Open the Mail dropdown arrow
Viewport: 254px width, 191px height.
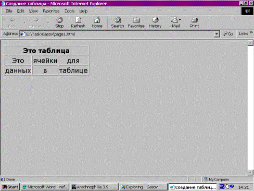(180, 20)
